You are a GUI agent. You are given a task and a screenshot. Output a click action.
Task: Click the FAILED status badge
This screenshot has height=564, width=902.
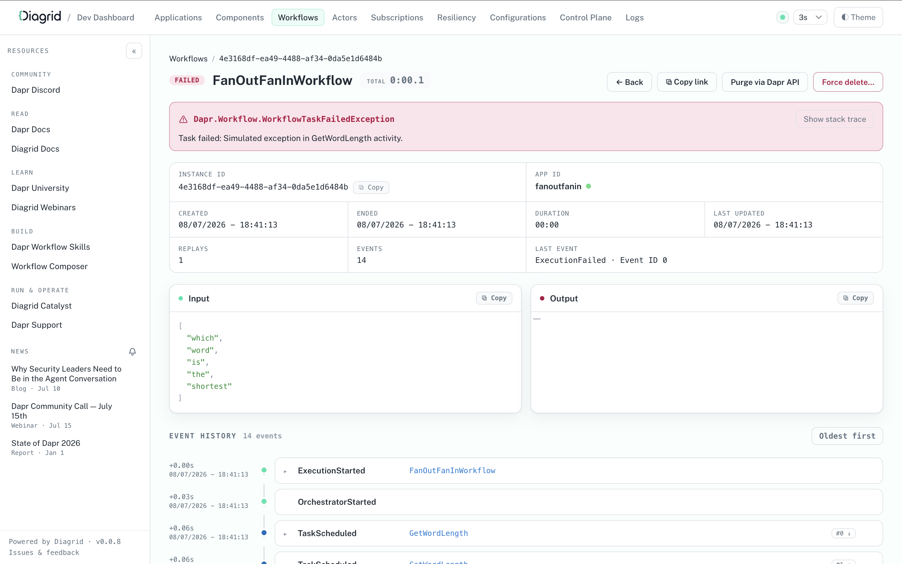187,80
